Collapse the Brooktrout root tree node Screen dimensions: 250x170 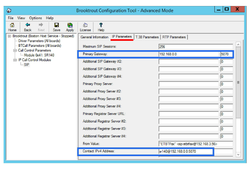point(9,36)
